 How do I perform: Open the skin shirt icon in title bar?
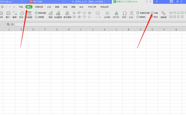click(181, 2)
